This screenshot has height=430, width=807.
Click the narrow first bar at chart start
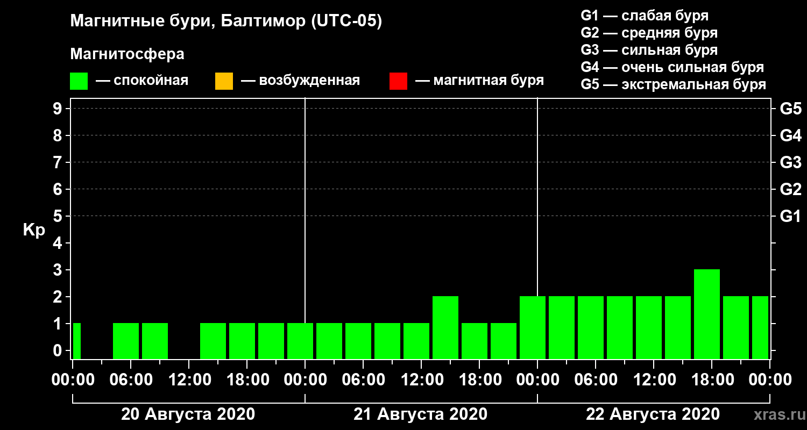pyautogui.click(x=77, y=341)
